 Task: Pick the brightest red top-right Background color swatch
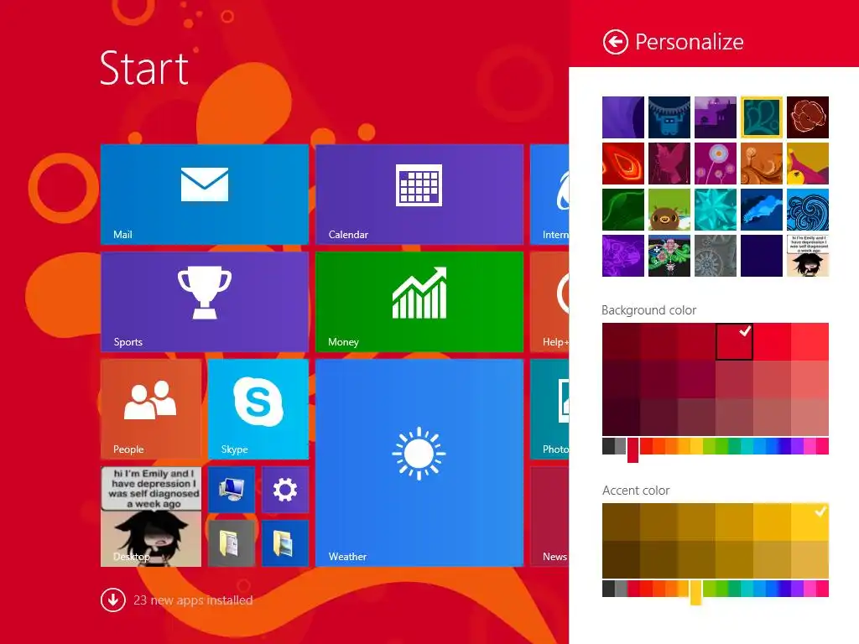pos(810,342)
